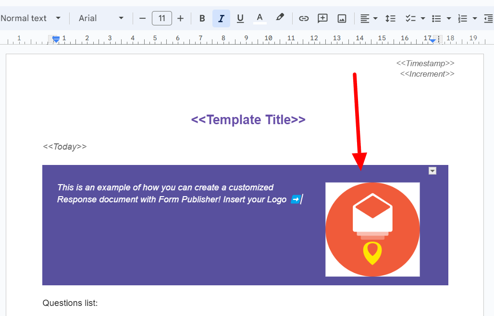Toggle bold formatting
Viewport: 494px width, 316px height.
click(202, 18)
